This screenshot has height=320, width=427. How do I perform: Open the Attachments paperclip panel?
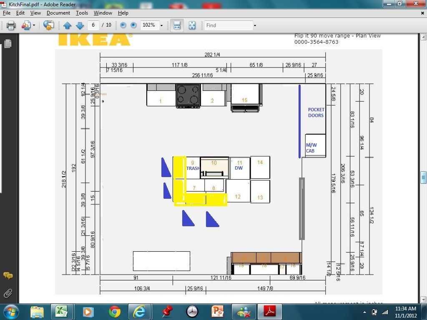(8, 293)
